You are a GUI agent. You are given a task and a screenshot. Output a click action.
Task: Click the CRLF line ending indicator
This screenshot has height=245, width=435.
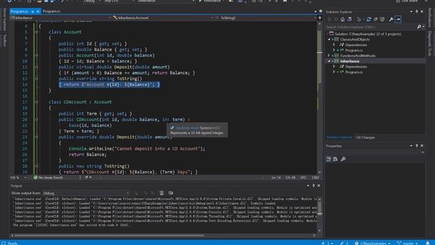pos(315,178)
